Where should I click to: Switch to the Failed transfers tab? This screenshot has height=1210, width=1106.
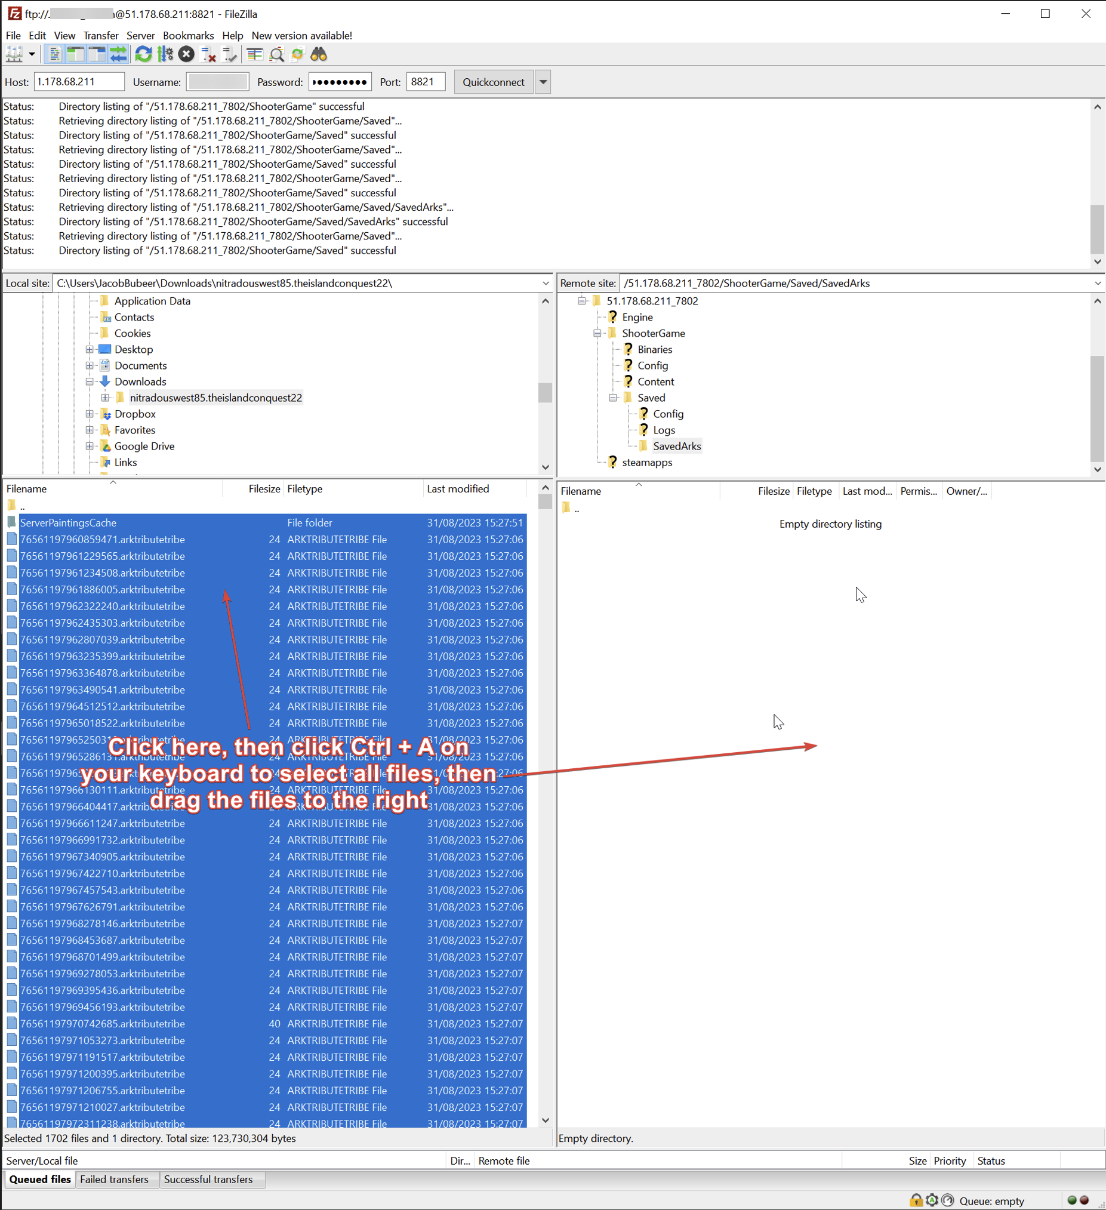point(114,1180)
